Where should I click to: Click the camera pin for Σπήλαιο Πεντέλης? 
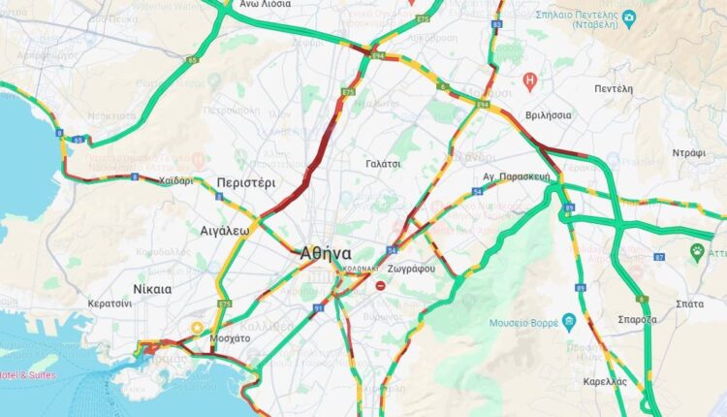click(x=629, y=19)
